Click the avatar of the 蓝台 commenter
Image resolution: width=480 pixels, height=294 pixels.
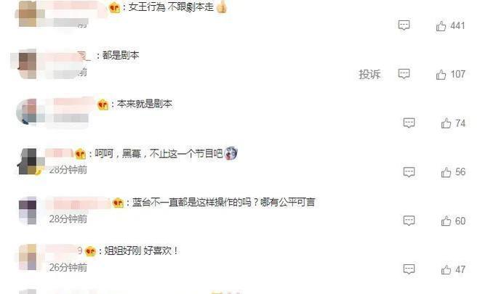pyautogui.click(x=28, y=211)
